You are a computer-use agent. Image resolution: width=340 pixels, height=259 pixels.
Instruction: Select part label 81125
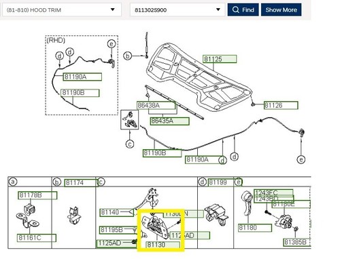tap(220, 59)
